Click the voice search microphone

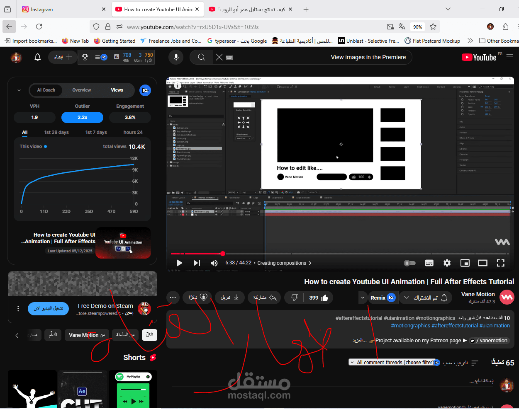(176, 57)
